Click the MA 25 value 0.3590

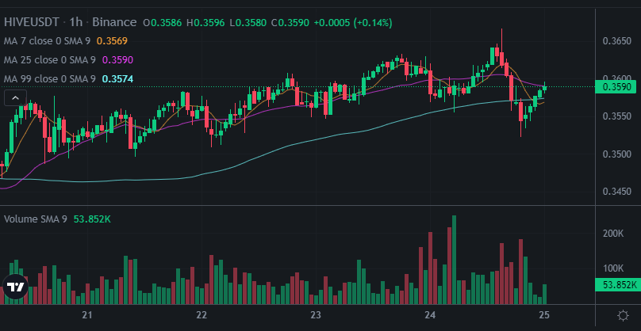[117, 60]
